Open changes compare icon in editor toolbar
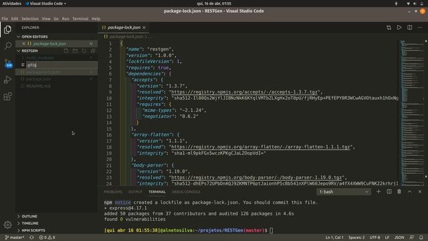Screen dimensions: 428x241 pos(389,27)
